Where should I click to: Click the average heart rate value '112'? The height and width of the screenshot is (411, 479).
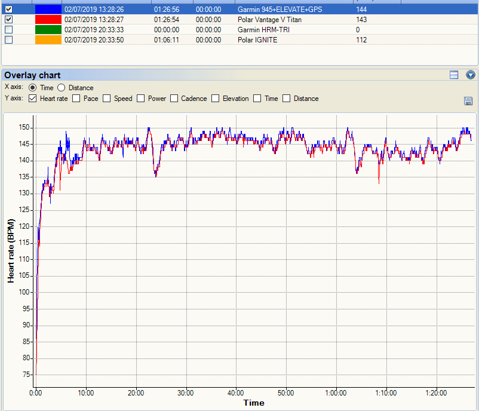[361, 39]
